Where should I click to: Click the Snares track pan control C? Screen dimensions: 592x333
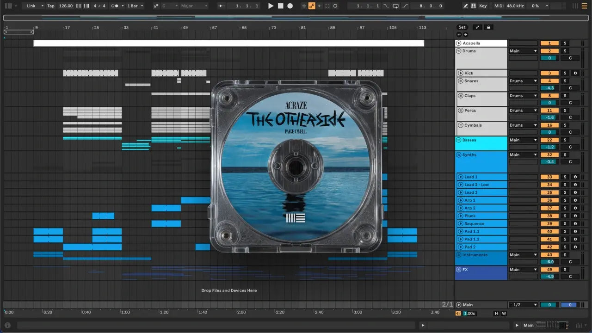[x=570, y=88]
